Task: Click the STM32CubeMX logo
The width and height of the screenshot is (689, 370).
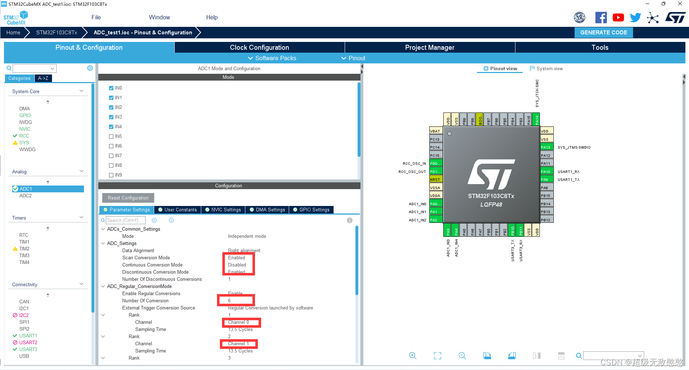Action: click(x=16, y=18)
